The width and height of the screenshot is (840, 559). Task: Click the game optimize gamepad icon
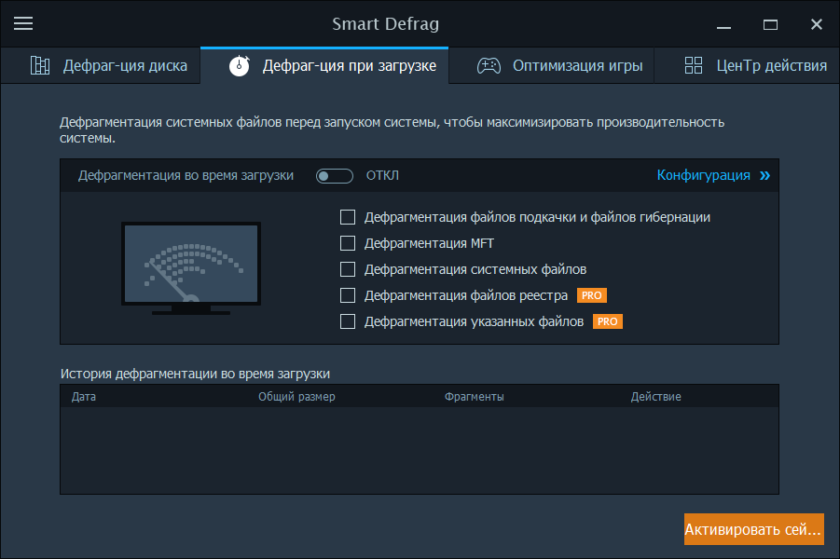click(489, 65)
